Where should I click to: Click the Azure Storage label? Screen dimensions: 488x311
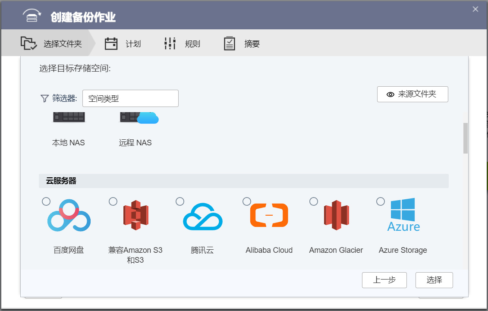click(x=403, y=250)
